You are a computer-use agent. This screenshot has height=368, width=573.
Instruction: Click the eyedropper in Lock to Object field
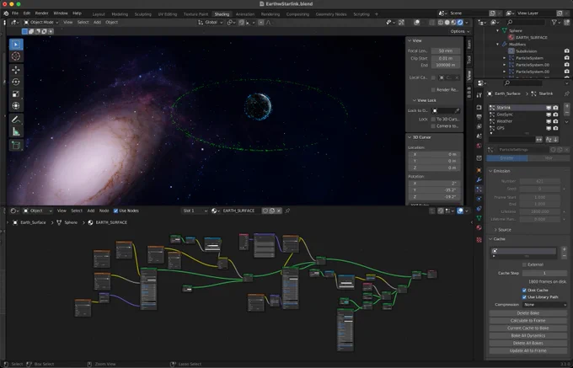click(x=457, y=110)
